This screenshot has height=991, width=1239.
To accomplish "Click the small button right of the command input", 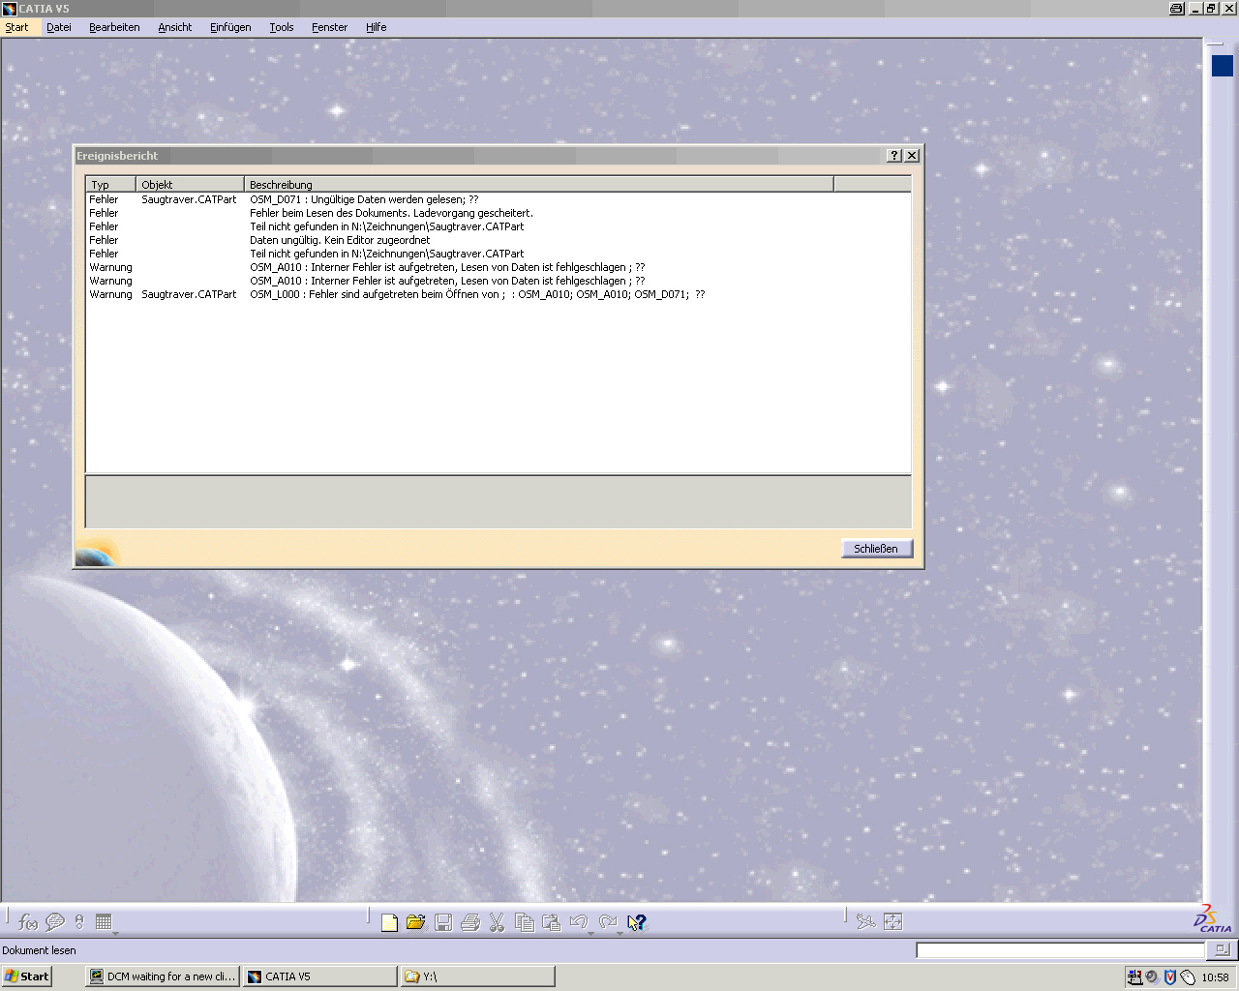I will coord(1222,950).
